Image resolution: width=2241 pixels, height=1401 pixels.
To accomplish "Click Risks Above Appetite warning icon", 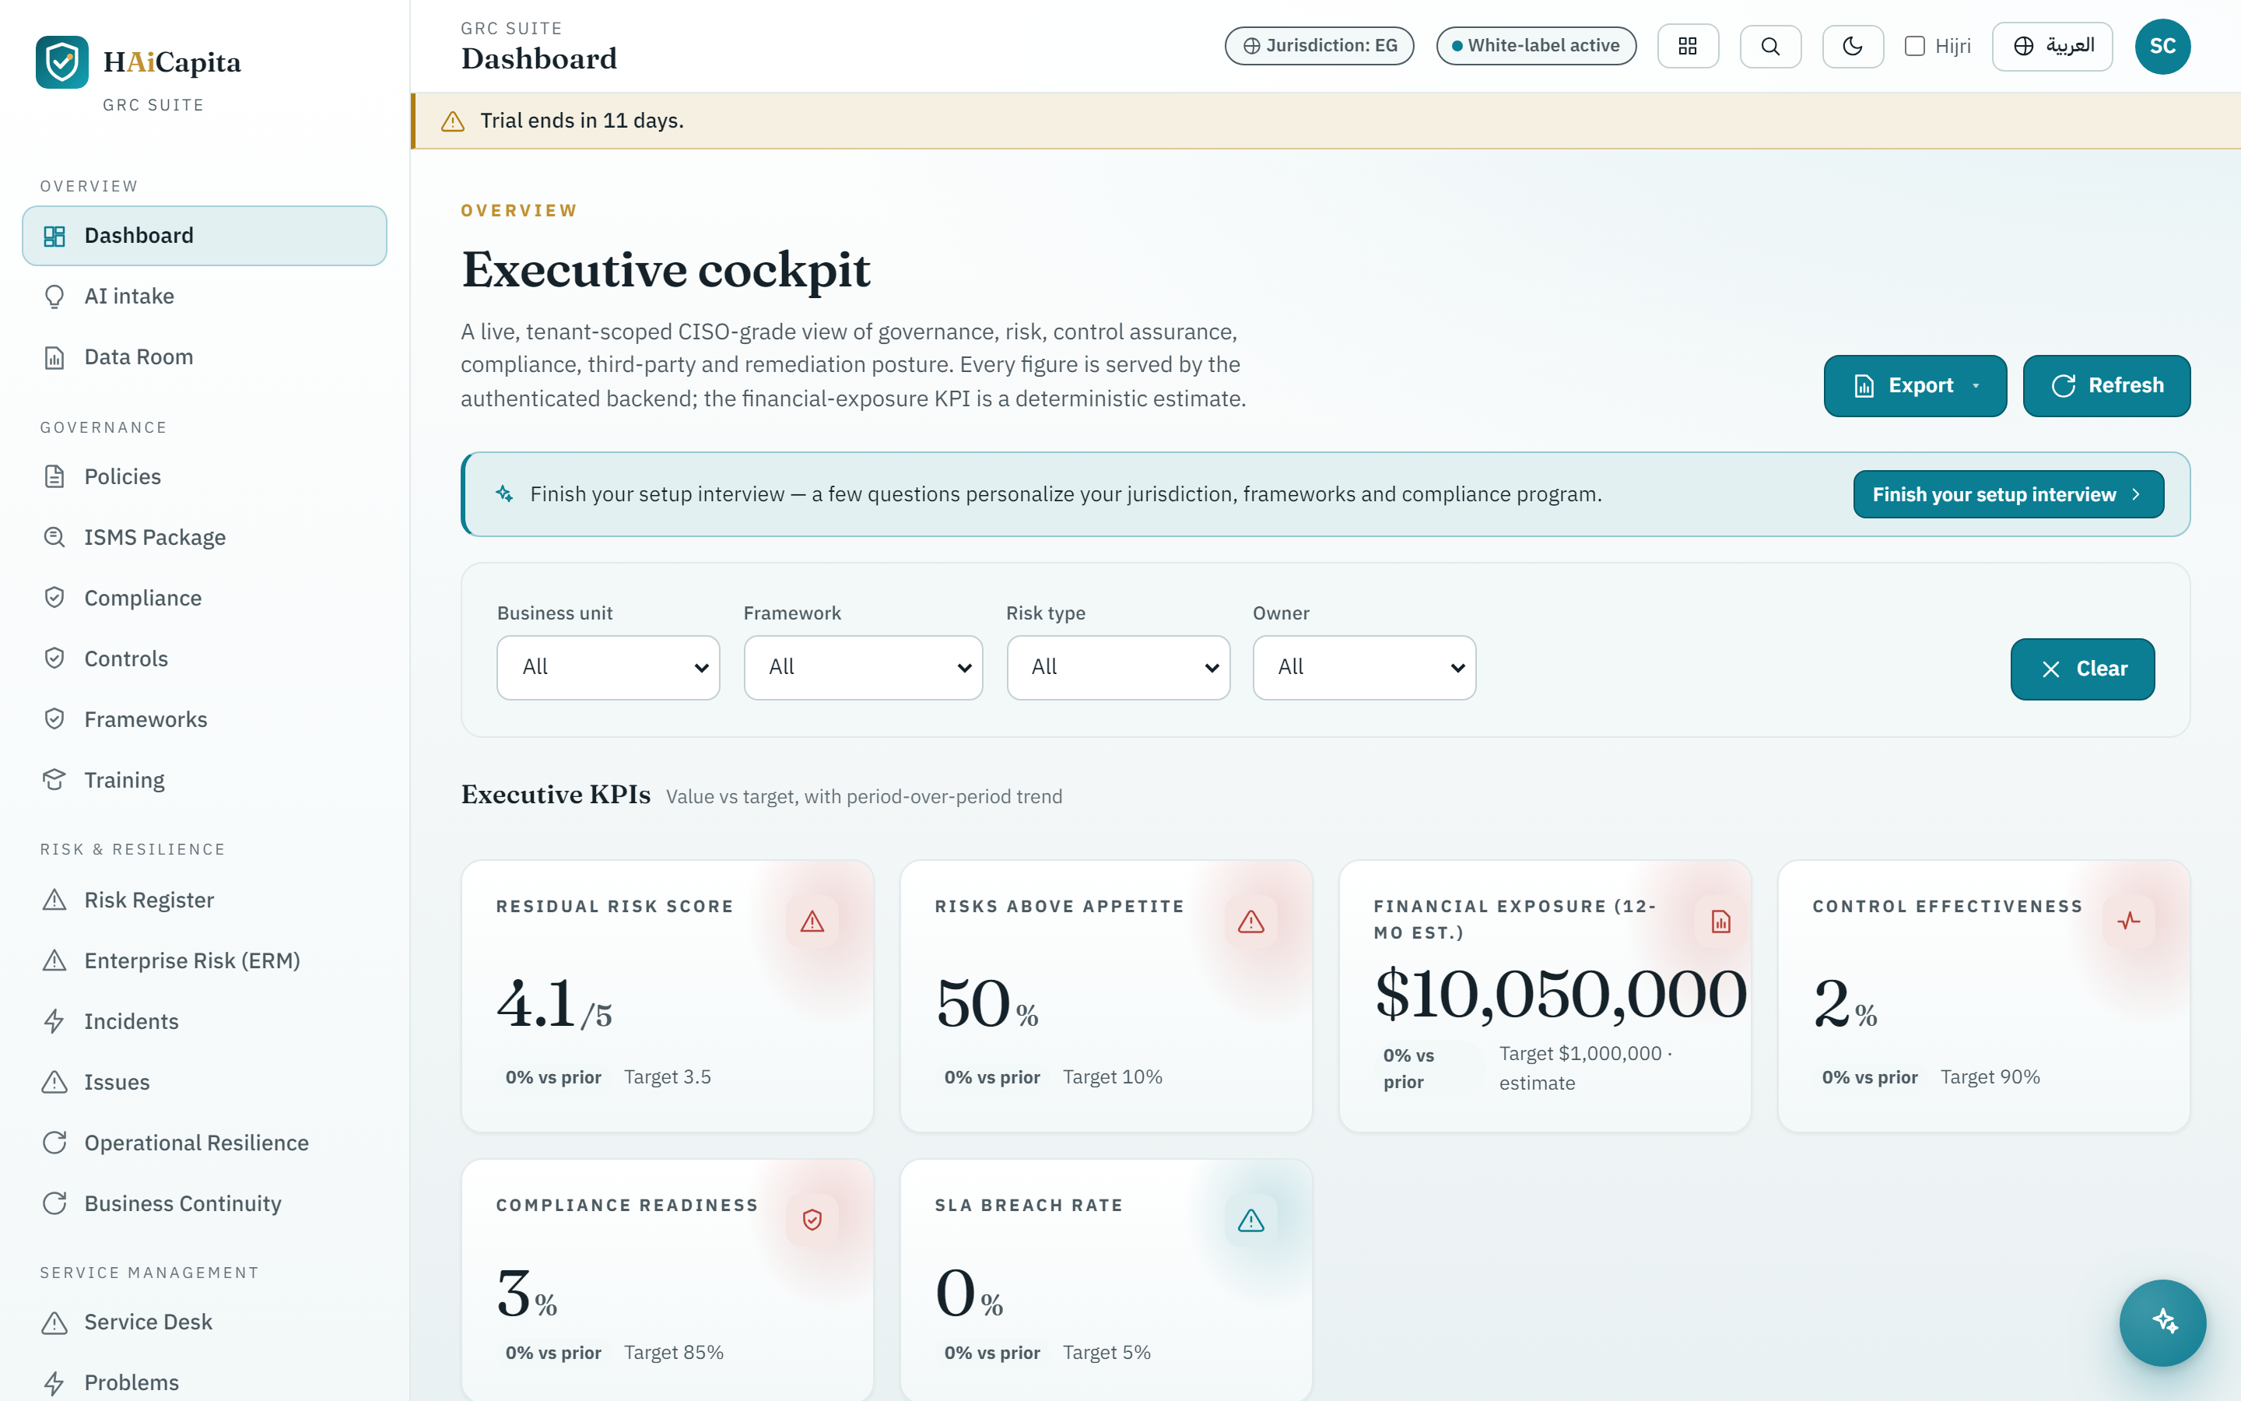I will (x=1251, y=921).
